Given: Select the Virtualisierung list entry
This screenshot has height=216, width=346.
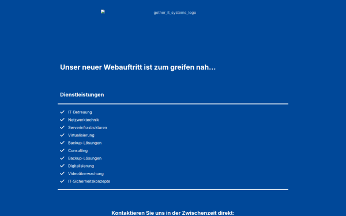Looking at the screenshot, I should point(81,135).
